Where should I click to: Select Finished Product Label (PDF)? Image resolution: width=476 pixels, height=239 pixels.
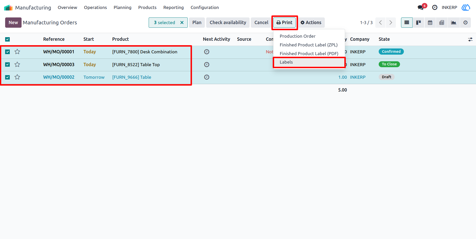(309, 54)
